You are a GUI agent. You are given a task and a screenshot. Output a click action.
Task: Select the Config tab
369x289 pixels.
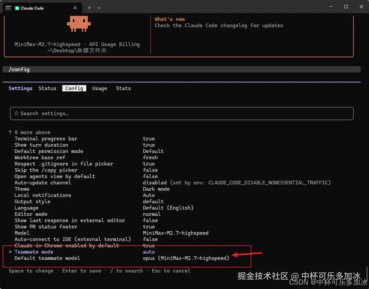click(74, 88)
